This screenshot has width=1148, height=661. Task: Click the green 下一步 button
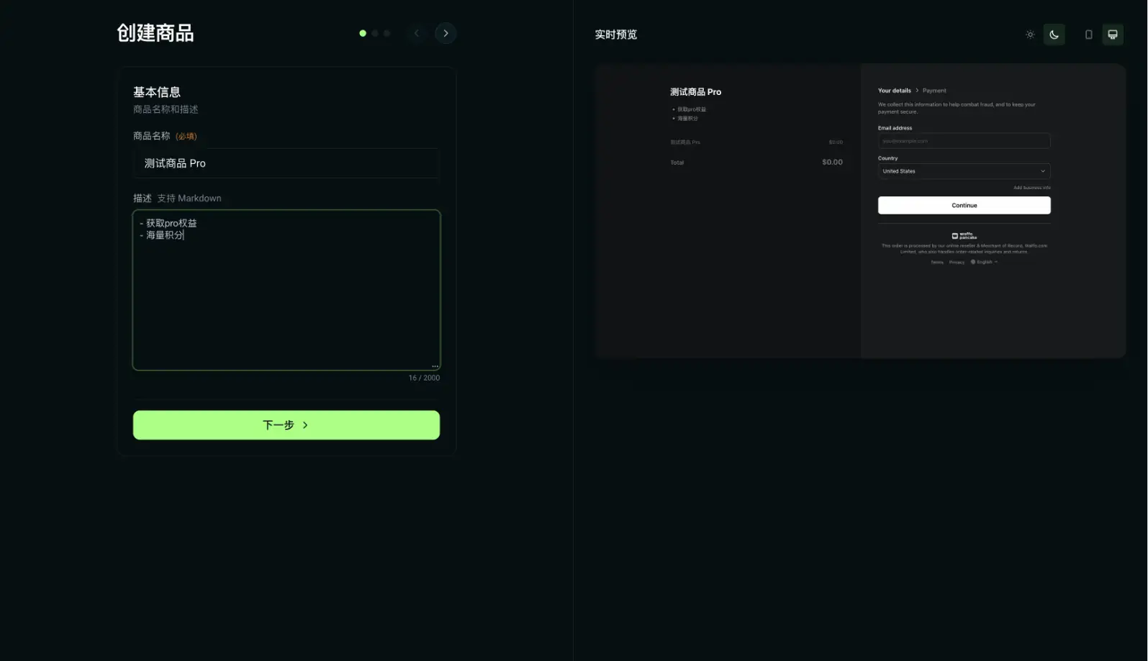[x=286, y=425]
